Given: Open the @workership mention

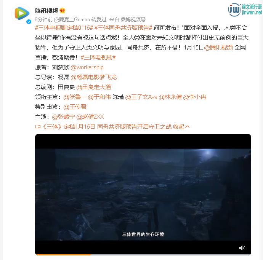Looking at the screenshot, I should [x=87, y=67].
